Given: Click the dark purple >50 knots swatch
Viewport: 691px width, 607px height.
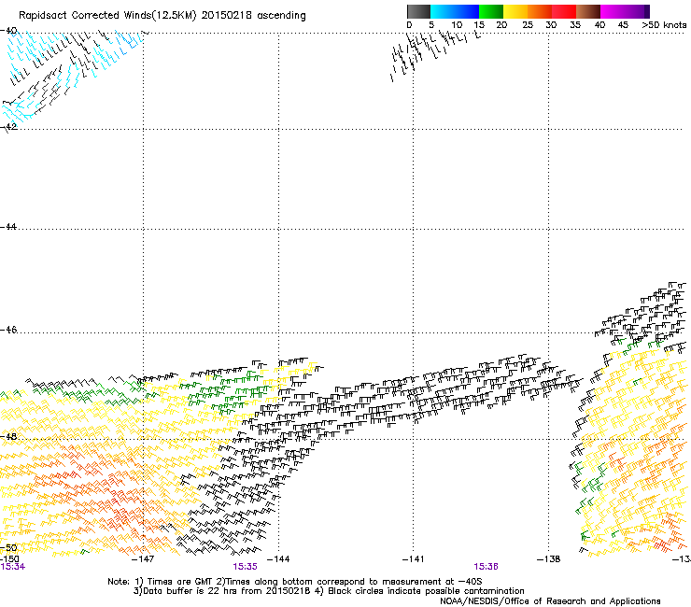Looking at the screenshot, I should click(x=647, y=11).
